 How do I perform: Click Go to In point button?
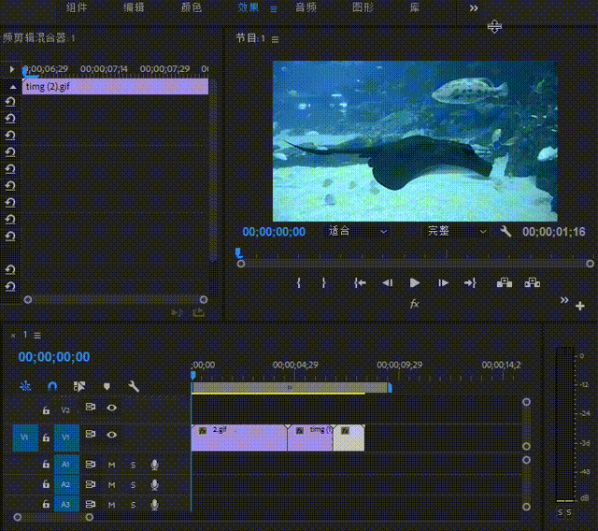click(360, 282)
